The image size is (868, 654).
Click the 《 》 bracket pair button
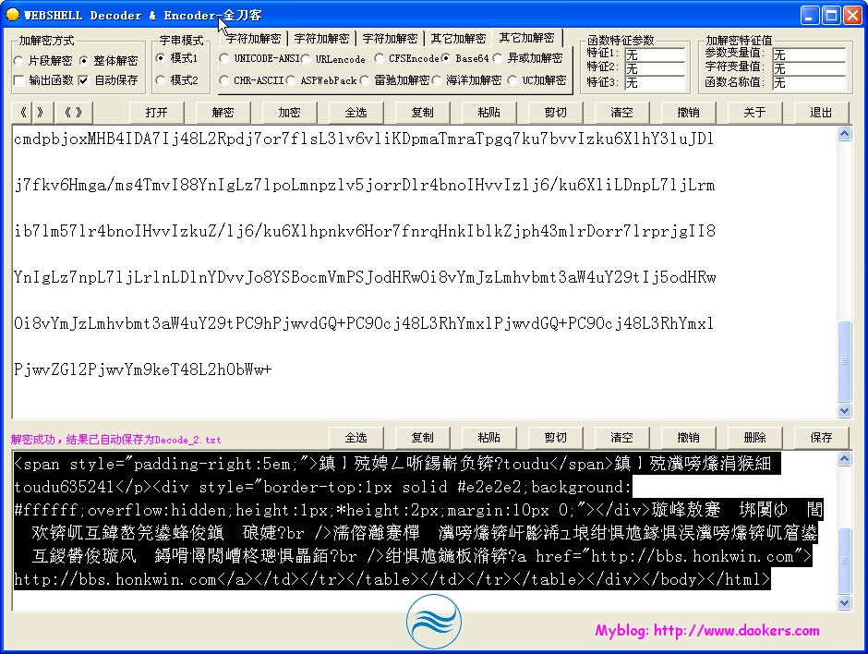pos(73,113)
